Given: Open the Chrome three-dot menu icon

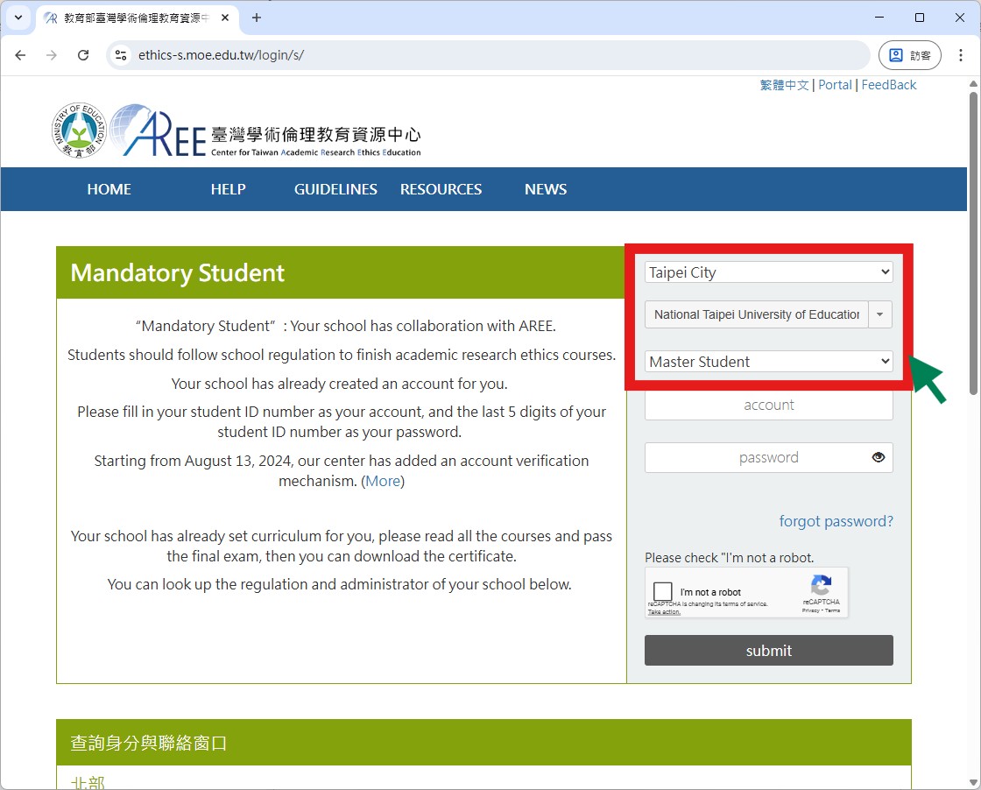Looking at the screenshot, I should [961, 54].
